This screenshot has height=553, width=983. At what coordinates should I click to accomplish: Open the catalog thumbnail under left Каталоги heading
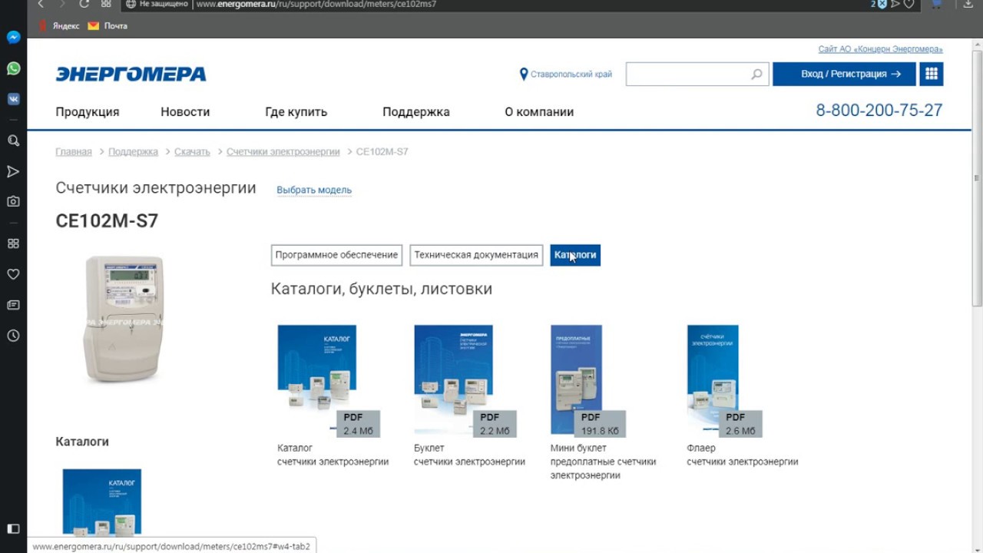pyautogui.click(x=102, y=502)
